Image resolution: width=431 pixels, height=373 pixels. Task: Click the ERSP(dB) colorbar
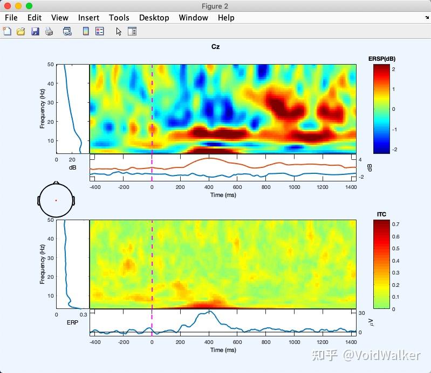[x=381, y=109]
